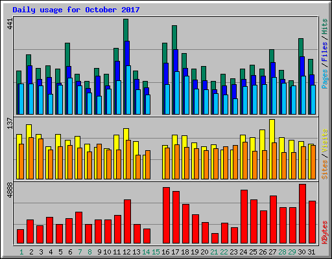Click the 4888 KBytes axis value

point(10,190)
